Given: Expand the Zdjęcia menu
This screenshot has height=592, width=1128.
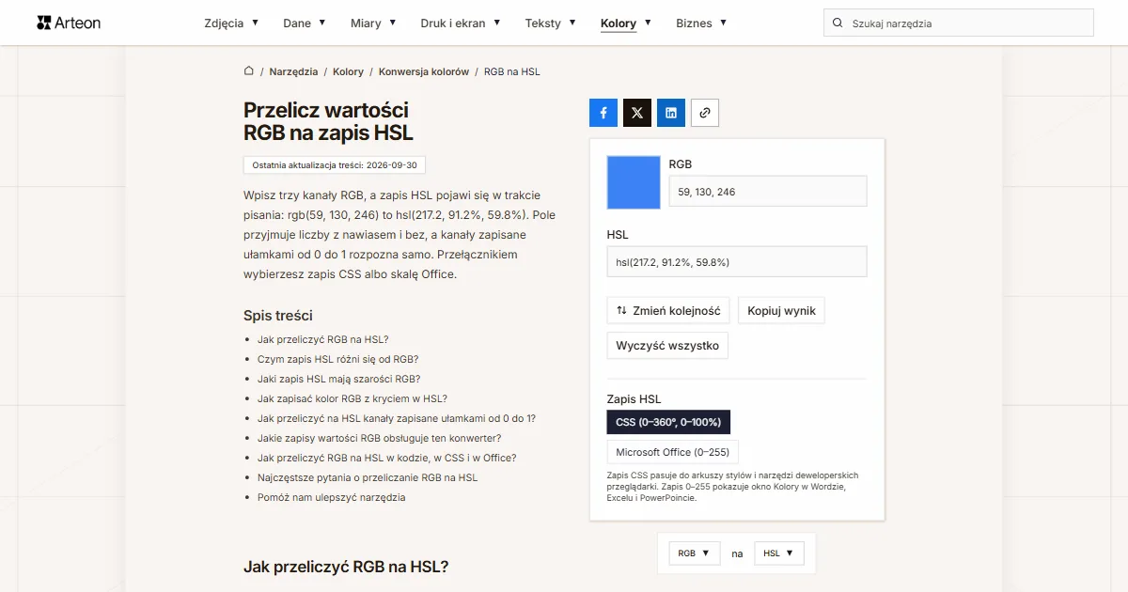Looking at the screenshot, I should (x=231, y=23).
